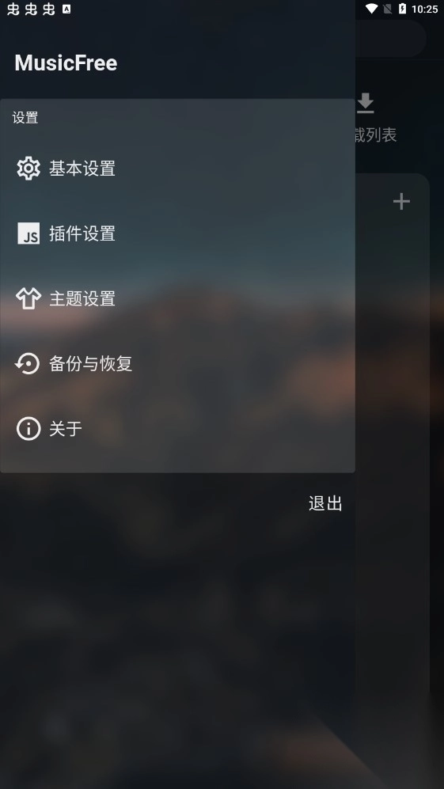Tap the battery charging icon in status bar
Viewport: 444px width, 789px height.
click(x=402, y=9)
